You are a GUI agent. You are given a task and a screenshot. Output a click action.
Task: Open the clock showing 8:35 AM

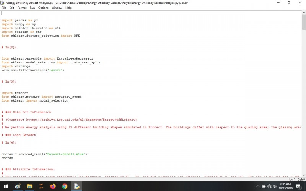(286, 186)
